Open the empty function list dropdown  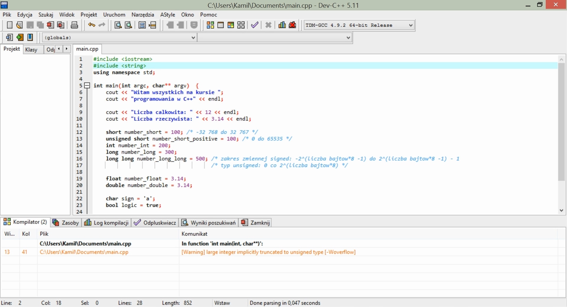348,37
